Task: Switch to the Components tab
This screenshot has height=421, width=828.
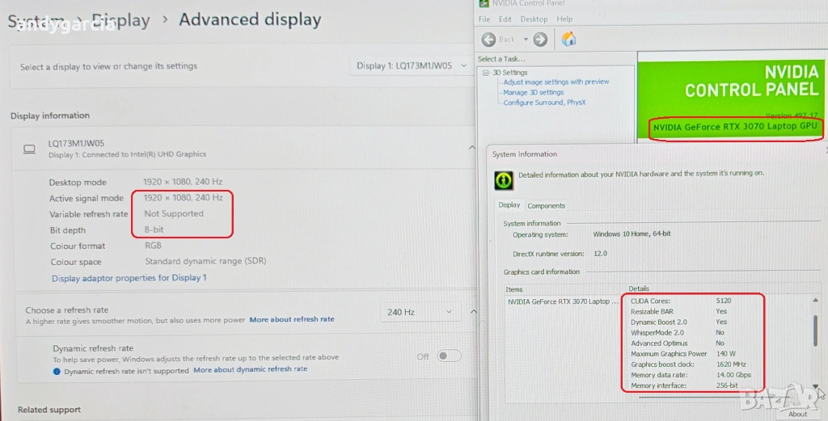Action: click(x=547, y=206)
